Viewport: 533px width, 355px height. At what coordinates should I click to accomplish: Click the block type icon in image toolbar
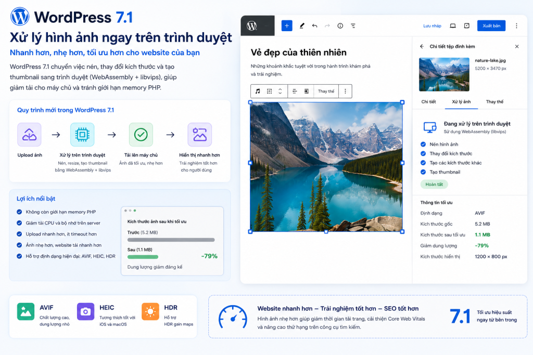(258, 91)
